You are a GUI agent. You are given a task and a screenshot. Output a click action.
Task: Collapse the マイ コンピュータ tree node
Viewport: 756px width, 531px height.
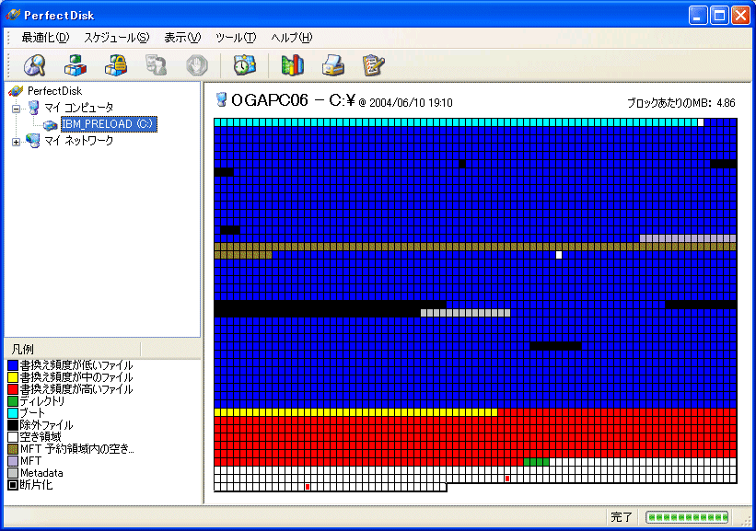(16, 109)
